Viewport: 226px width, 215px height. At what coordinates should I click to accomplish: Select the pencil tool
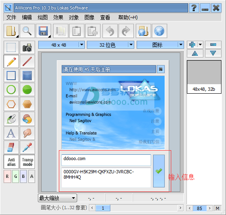click(11, 61)
